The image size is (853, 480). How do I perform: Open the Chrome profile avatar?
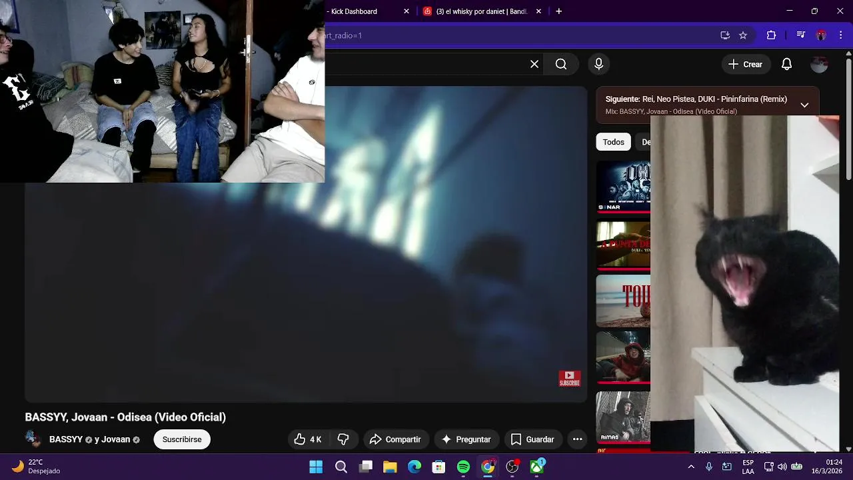click(x=821, y=35)
